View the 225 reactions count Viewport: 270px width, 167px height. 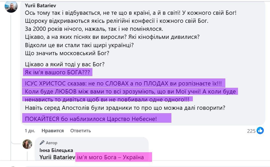(x=251, y=131)
